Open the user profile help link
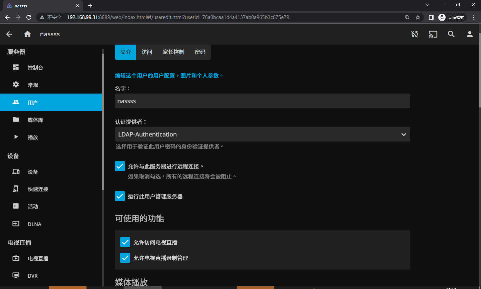The width and height of the screenshot is (481, 289). pyautogui.click(x=170, y=75)
